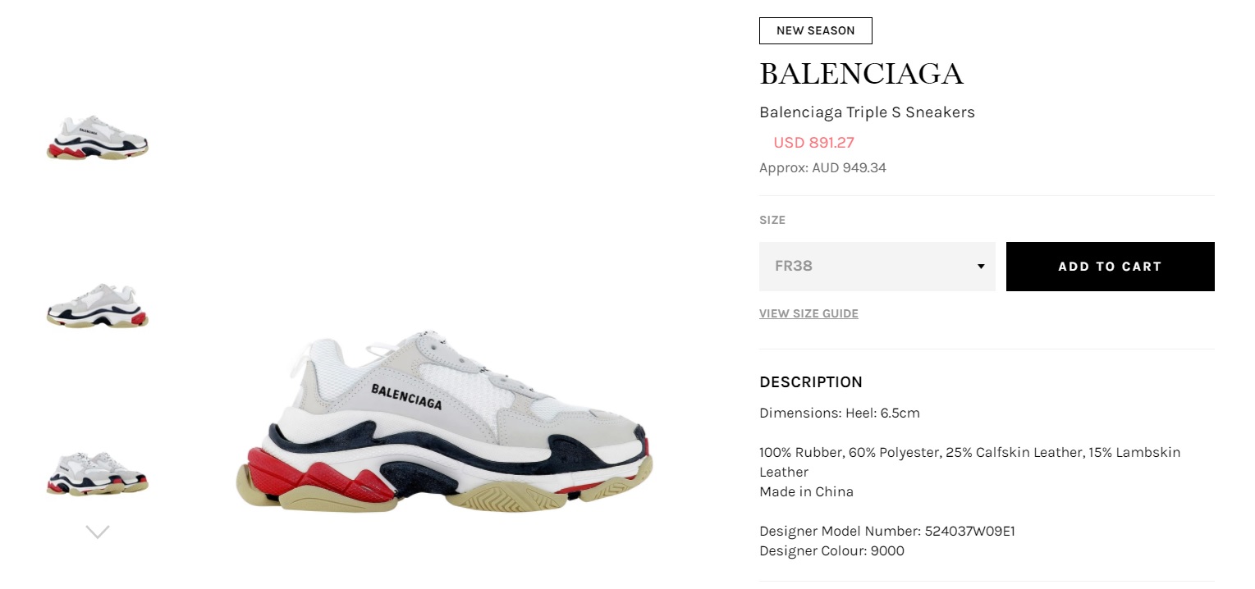Click the Designer Model Number 524037W09E1 text

(887, 532)
